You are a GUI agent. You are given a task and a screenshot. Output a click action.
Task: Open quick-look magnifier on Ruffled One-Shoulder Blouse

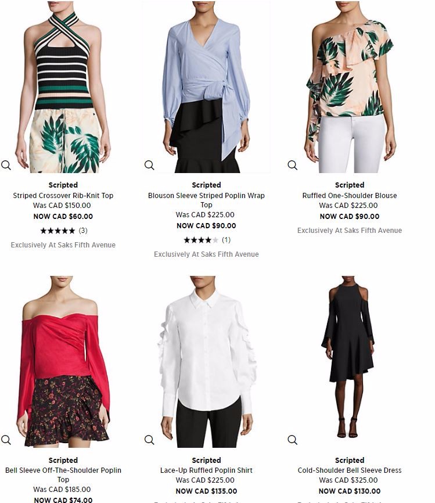pyautogui.click(x=292, y=165)
